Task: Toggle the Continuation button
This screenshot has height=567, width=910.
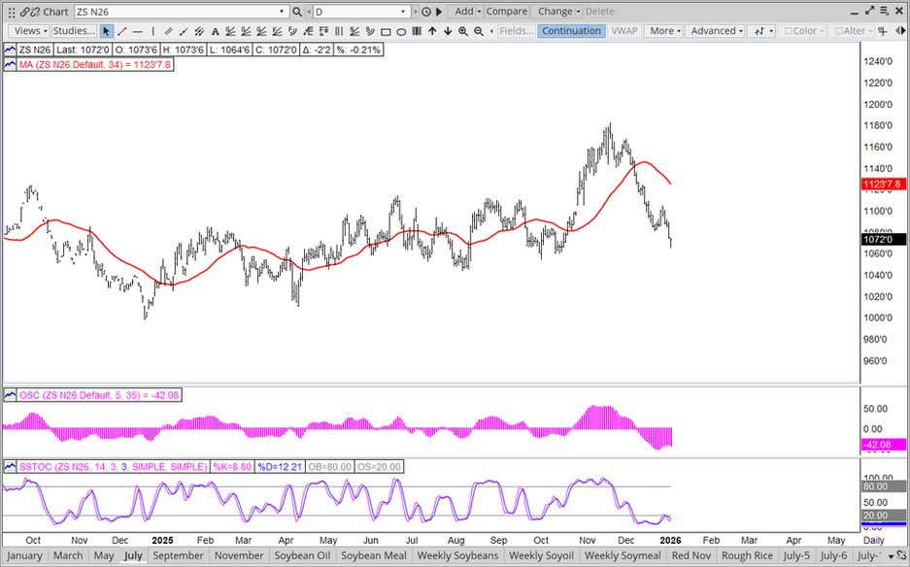Action: [571, 31]
